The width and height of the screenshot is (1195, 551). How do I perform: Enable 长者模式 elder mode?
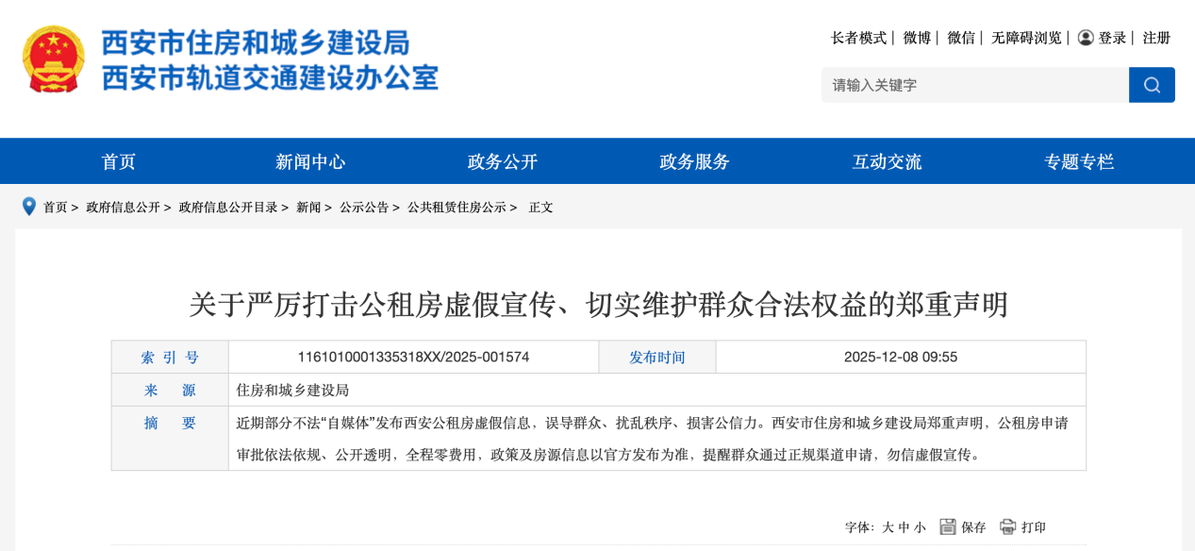[858, 38]
